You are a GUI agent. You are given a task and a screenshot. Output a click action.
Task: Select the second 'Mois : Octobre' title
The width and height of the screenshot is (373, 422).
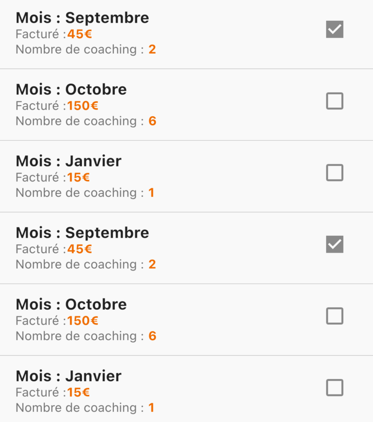point(71,304)
